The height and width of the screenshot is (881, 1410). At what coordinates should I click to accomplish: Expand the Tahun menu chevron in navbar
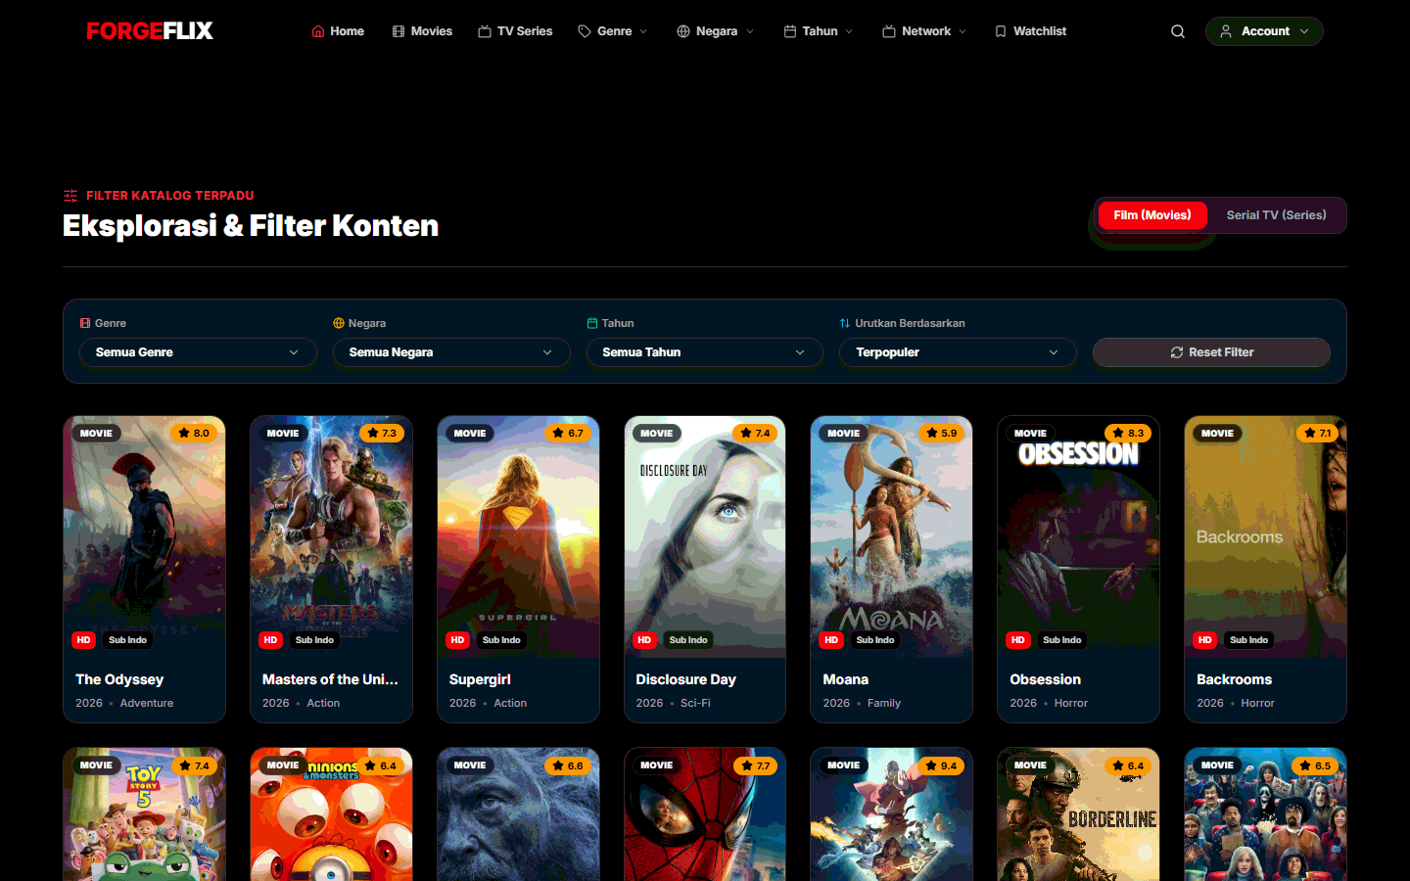[x=849, y=31]
